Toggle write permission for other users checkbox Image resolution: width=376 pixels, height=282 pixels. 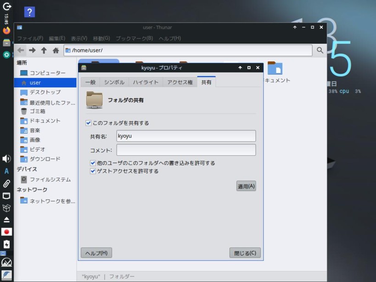pos(93,163)
